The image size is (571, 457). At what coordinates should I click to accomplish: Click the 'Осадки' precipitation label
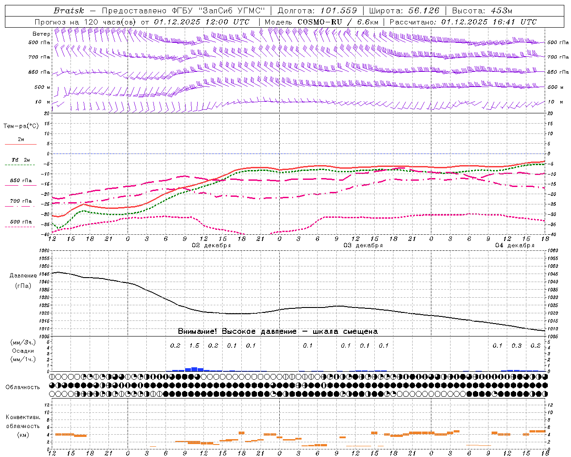(23, 351)
